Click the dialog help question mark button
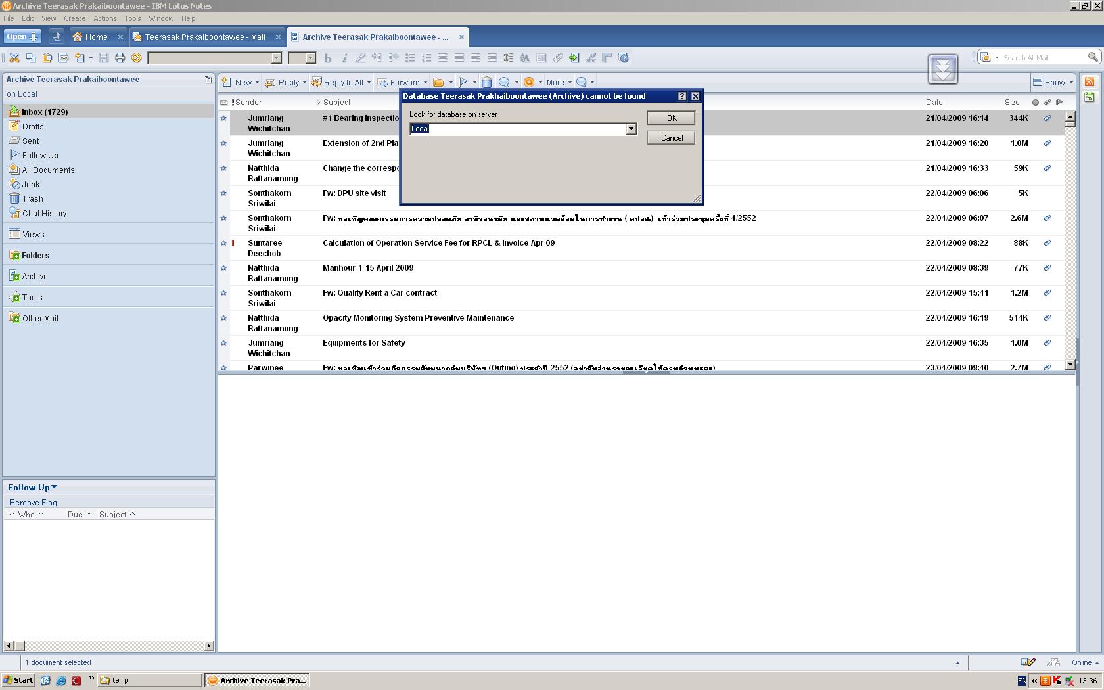Screen dimensions: 1104x690 pos(682,96)
